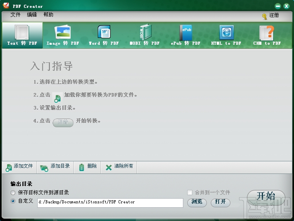Click the 添加文件 add-file icon
The image size is (294, 221).
click(9, 168)
